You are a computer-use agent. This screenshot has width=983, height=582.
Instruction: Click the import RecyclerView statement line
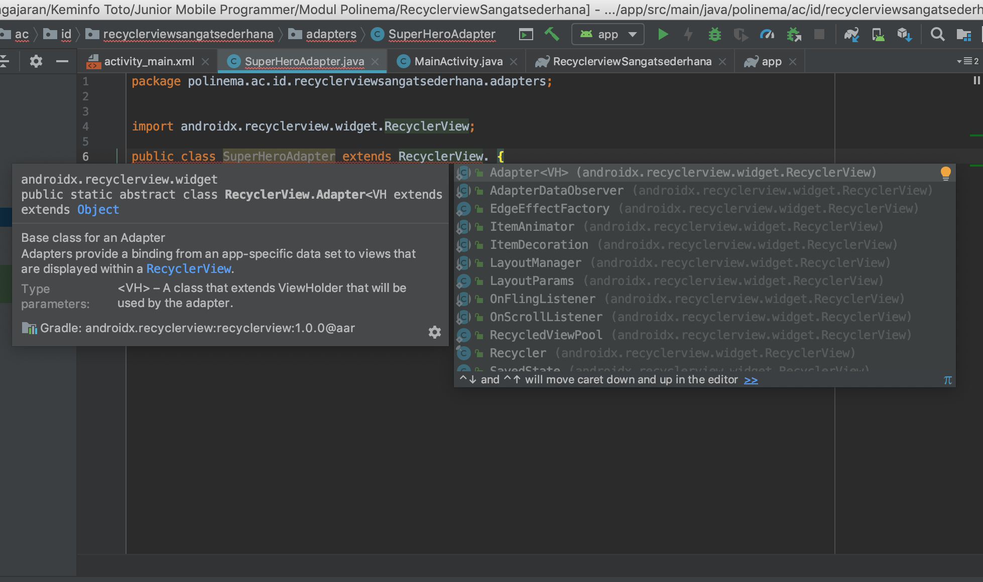coord(303,126)
